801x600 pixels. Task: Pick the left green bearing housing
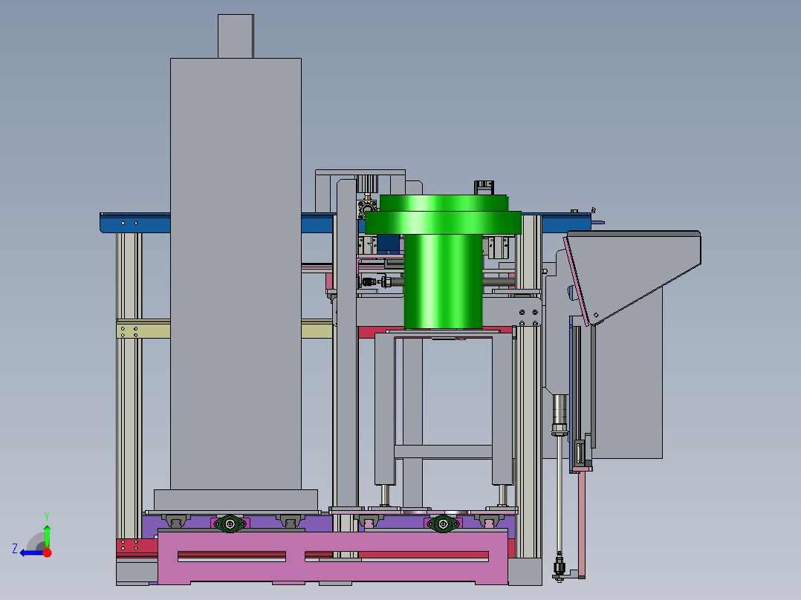230,524
